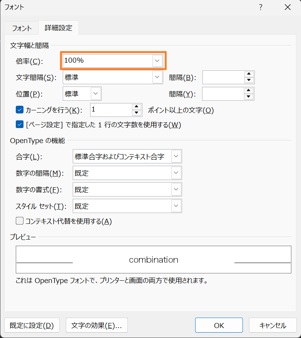The image size is (301, 338).
Task: Open the スタイル セット dropdown
Action: pyautogui.click(x=176, y=206)
